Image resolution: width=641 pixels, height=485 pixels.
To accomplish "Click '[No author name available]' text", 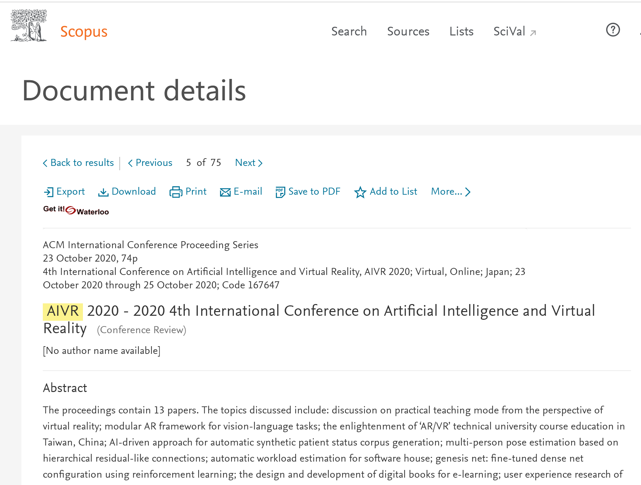I will (102, 351).
